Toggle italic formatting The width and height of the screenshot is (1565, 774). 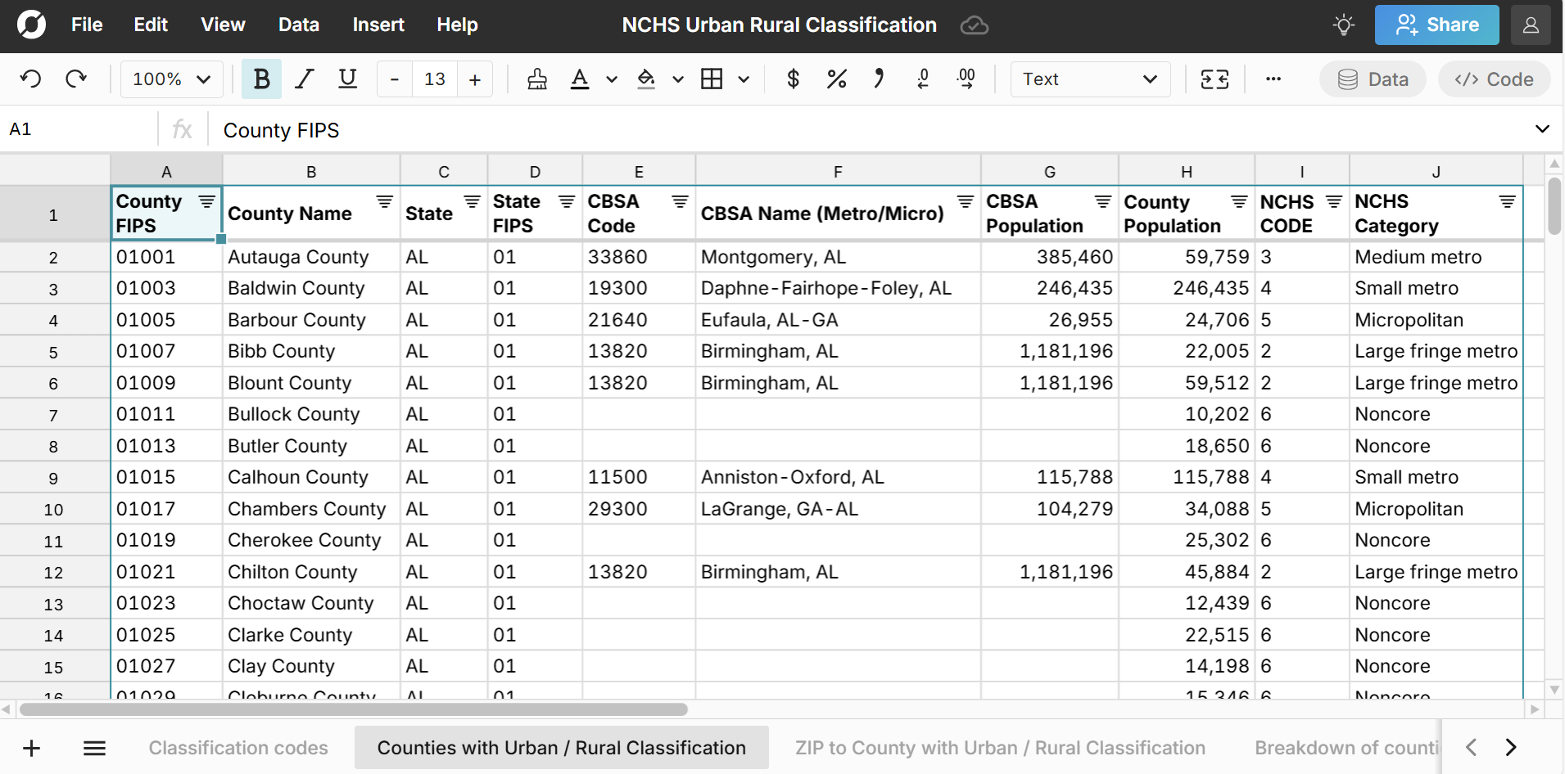pos(304,79)
